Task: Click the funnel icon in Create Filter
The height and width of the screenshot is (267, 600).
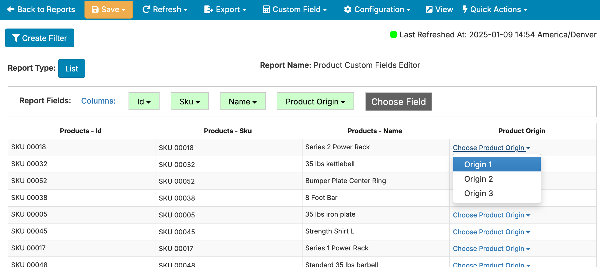Action: point(16,38)
